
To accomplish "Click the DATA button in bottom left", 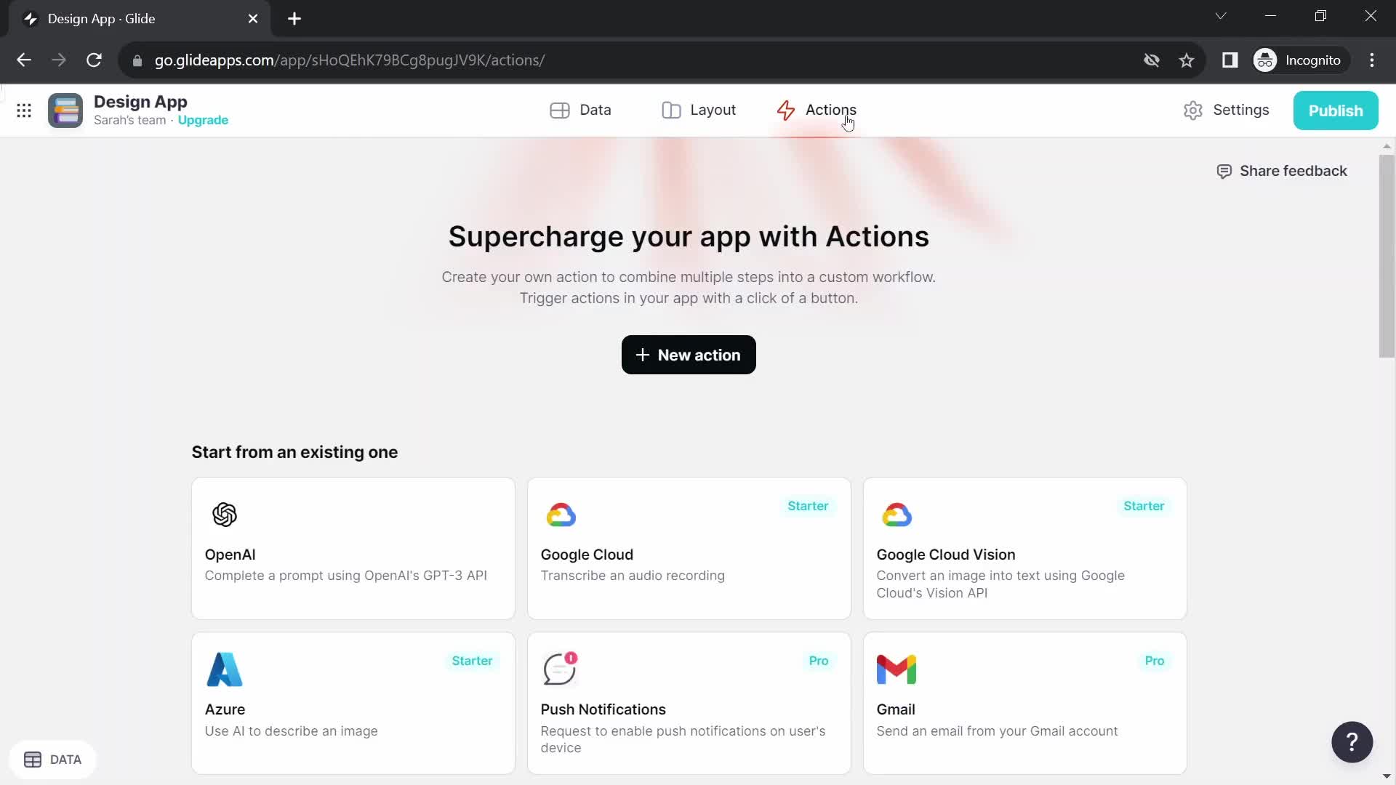I will [x=54, y=759].
